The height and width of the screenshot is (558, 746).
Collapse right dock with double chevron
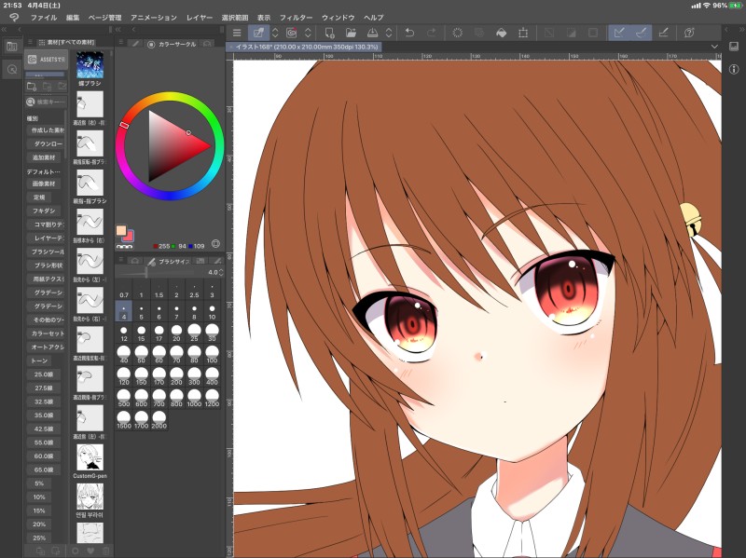pos(740,30)
